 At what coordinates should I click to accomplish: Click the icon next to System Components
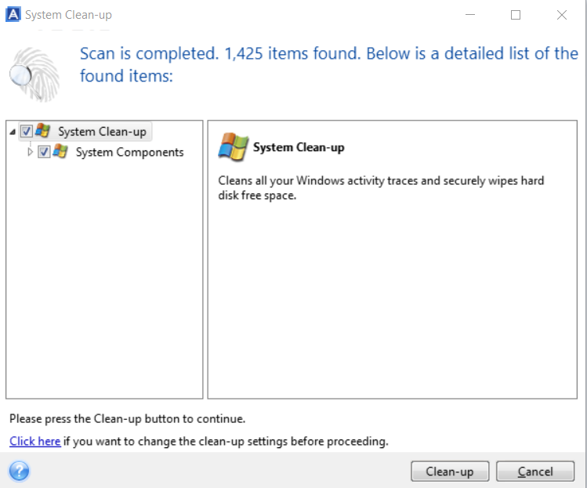60,152
